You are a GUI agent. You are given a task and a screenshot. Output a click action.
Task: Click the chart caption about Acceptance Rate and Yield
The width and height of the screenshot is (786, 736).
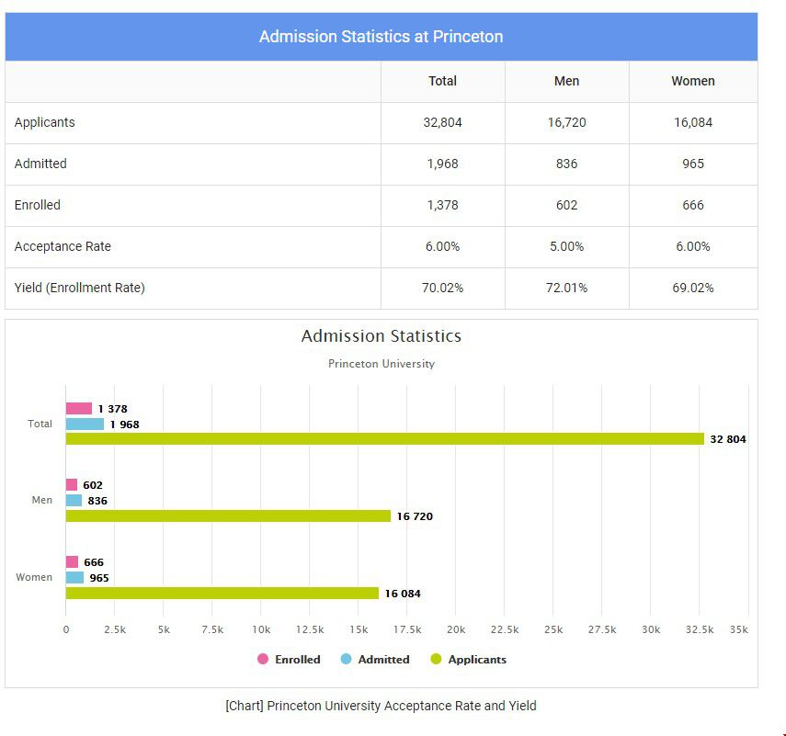(381, 706)
